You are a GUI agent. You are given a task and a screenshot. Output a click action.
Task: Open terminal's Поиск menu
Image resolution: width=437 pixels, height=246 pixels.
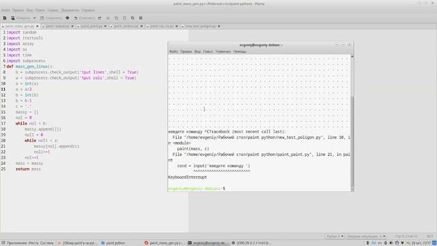pos(208,52)
